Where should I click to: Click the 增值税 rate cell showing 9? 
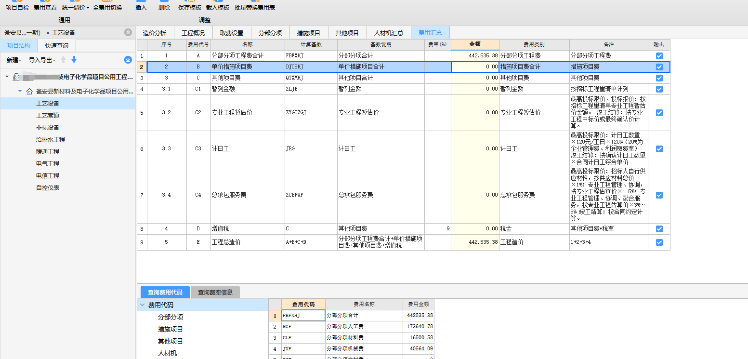coord(438,229)
